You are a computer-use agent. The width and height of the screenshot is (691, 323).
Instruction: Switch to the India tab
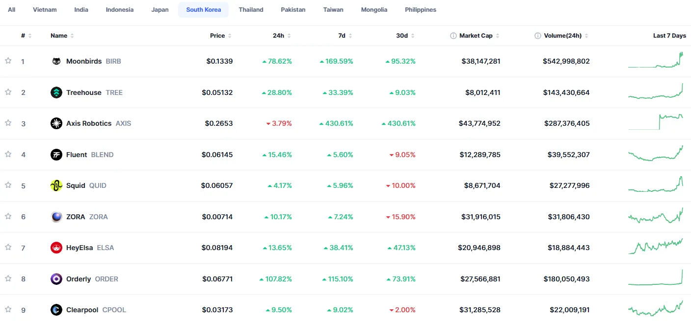coord(81,10)
